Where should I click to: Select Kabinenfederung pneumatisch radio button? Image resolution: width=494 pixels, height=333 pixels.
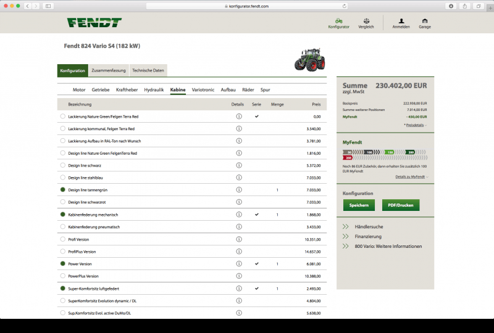click(x=63, y=226)
